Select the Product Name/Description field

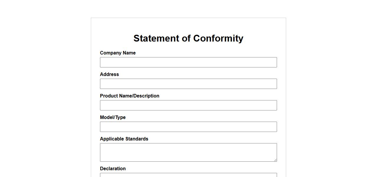(188, 105)
